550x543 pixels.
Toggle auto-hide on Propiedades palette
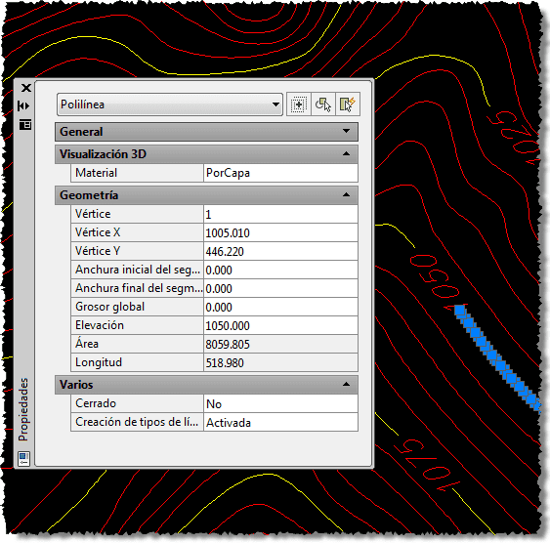23,105
